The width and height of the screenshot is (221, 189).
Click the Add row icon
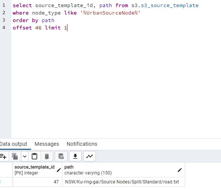click(3, 156)
